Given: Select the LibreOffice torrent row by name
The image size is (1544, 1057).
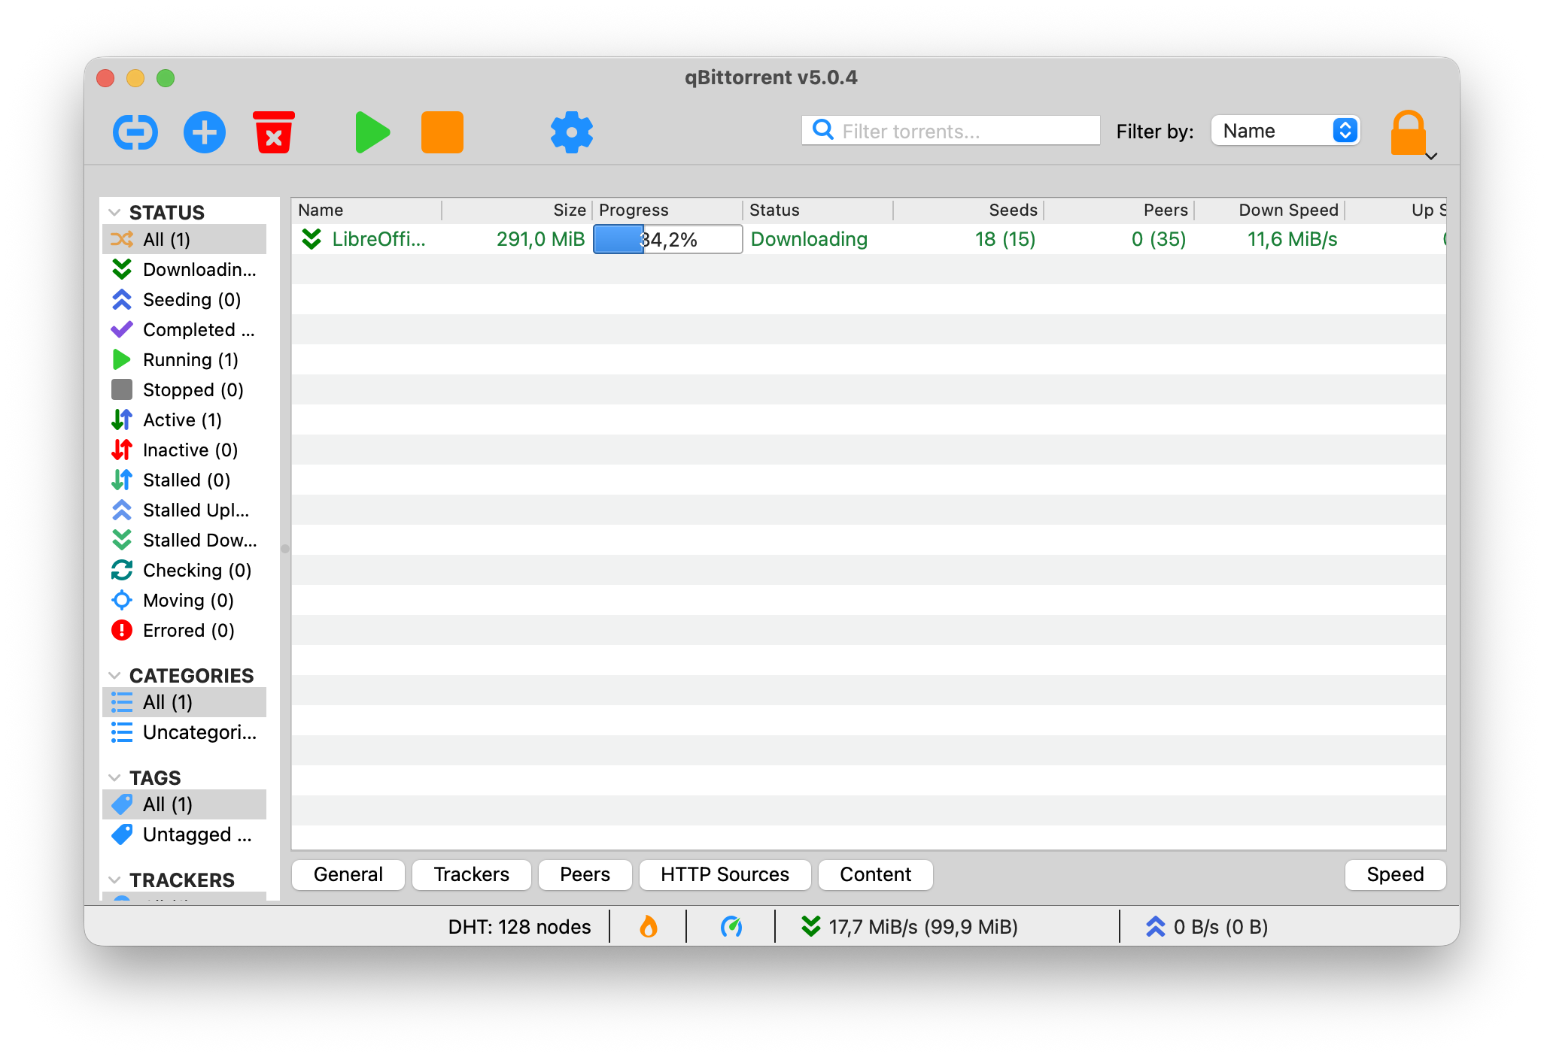Looking at the screenshot, I should pyautogui.click(x=379, y=239).
